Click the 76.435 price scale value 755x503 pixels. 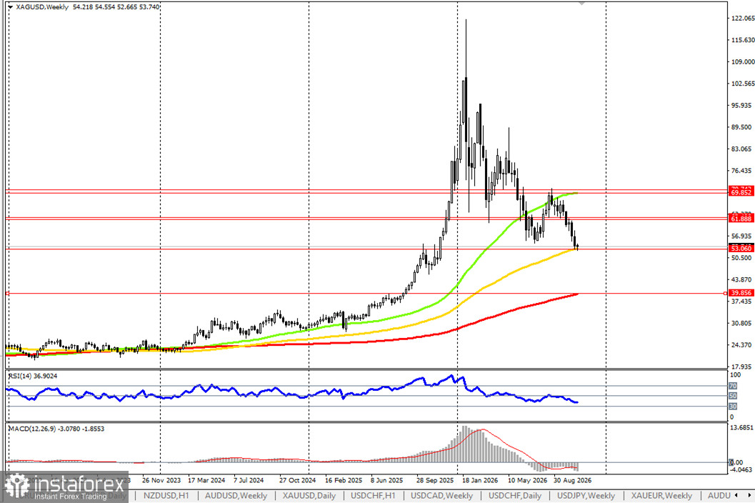pyautogui.click(x=741, y=171)
